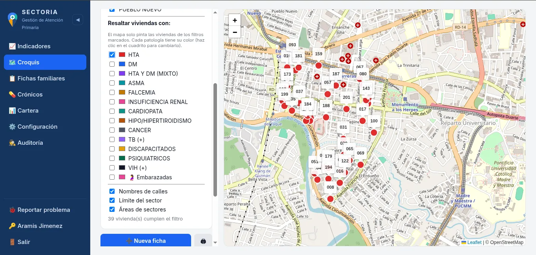This screenshot has width=536, height=255.
Task: Open the Cartera section
Action: 45,111
